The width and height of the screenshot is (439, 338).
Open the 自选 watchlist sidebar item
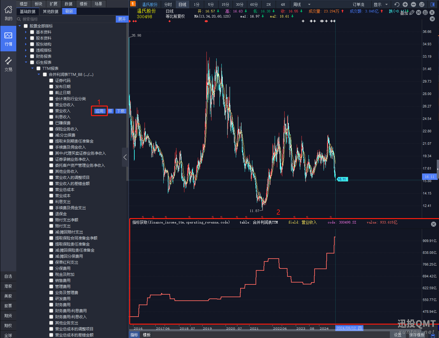(8, 276)
